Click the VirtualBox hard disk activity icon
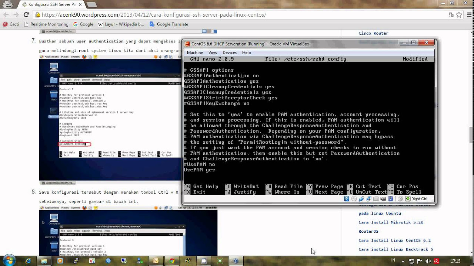 point(347,199)
